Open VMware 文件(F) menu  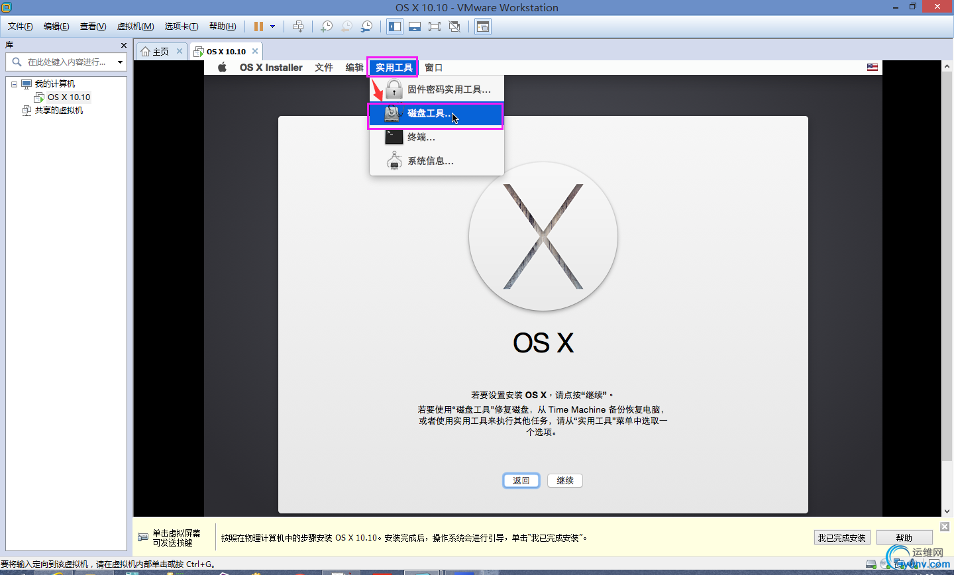pos(21,26)
